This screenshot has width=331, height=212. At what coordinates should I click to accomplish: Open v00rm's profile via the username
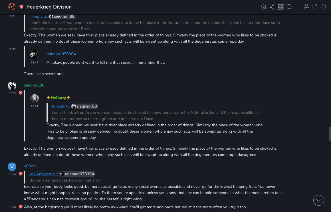[30, 166]
